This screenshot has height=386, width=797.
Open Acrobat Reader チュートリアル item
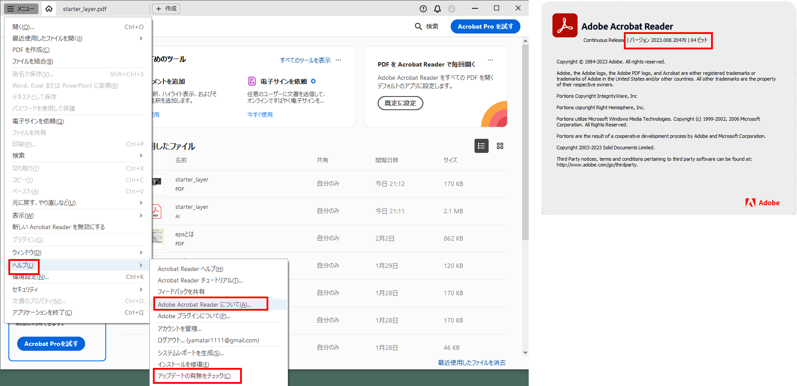click(x=219, y=280)
